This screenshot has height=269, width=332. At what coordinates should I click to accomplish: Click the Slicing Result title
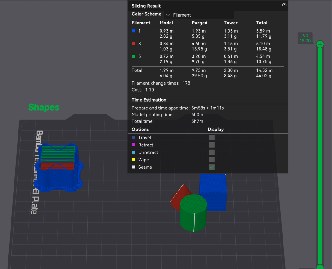(x=146, y=6)
